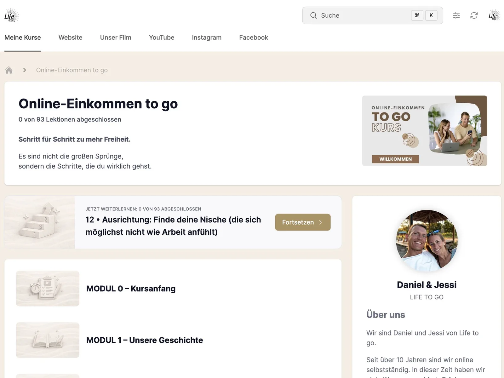
Task: Switch to the Unser Film tab
Action: coord(116,37)
